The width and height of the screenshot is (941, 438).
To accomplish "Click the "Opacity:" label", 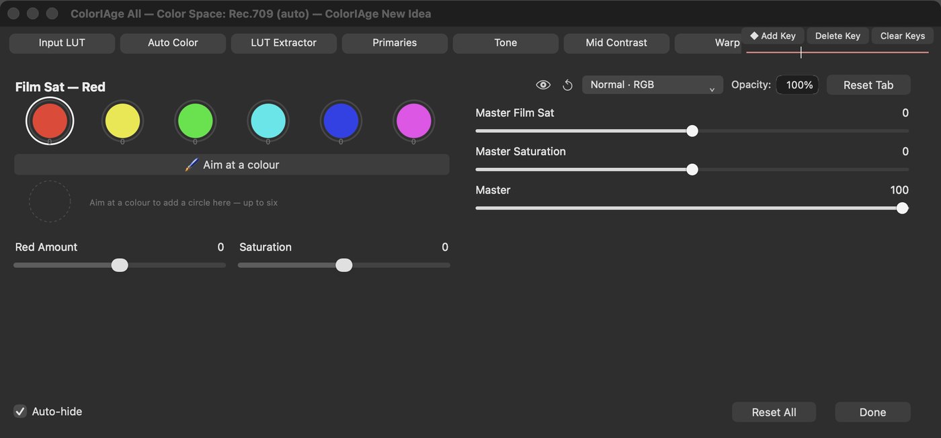I will pyautogui.click(x=751, y=85).
